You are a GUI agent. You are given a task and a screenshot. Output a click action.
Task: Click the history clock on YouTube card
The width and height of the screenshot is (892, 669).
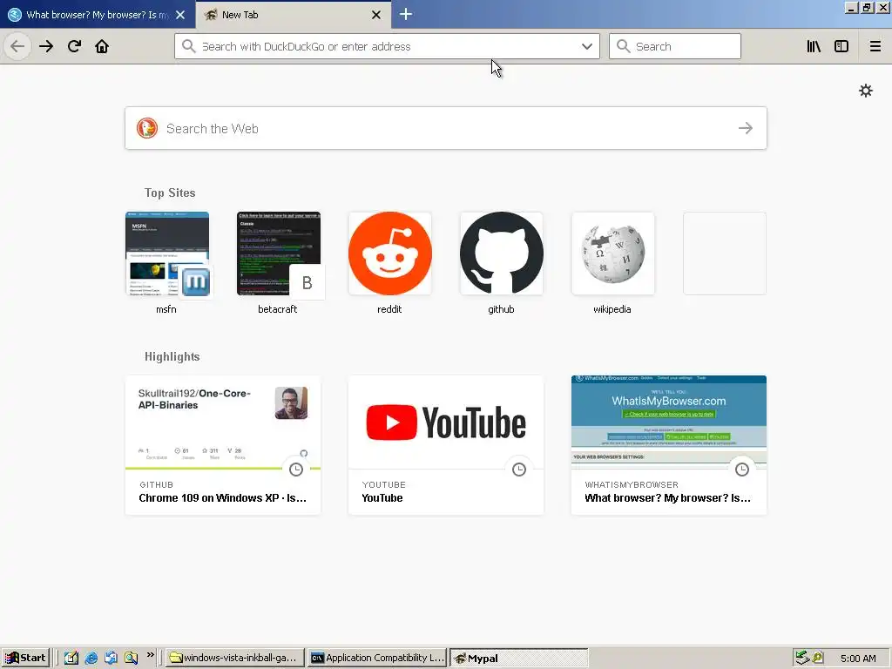[519, 470]
